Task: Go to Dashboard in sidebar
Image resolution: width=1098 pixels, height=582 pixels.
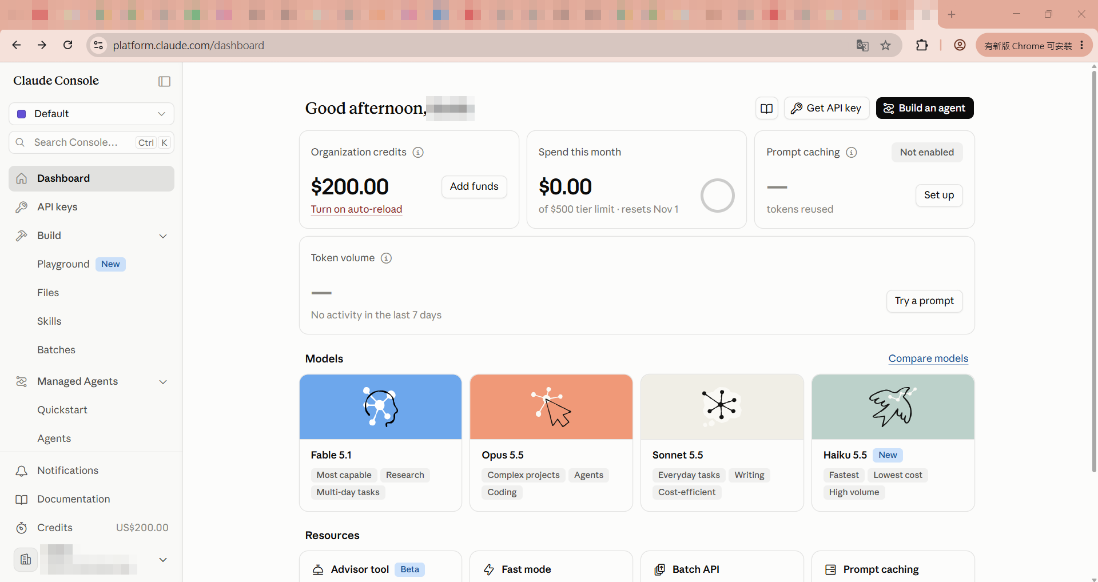Action: click(x=91, y=178)
